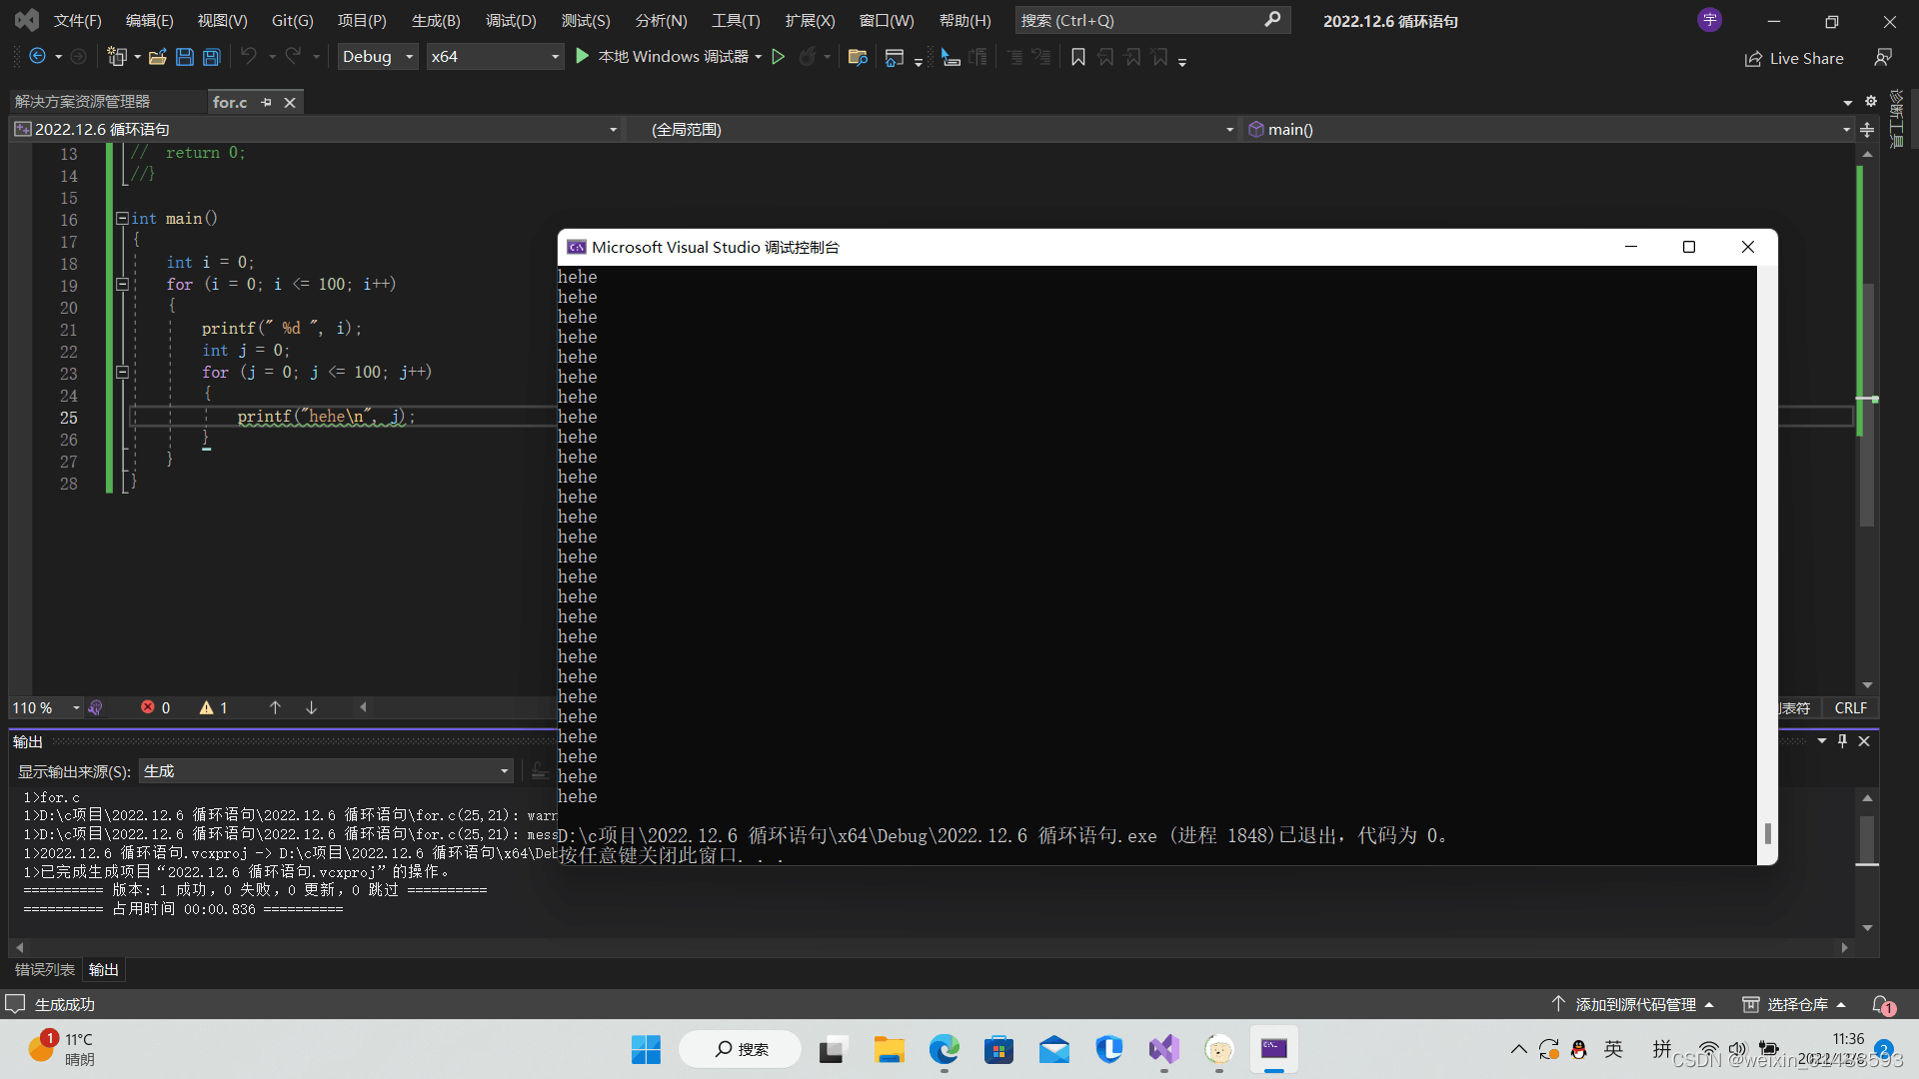1919x1079 pixels.
Task: Click in the 搜索 (Ctrl+Q) search field
Action: pos(1139,20)
